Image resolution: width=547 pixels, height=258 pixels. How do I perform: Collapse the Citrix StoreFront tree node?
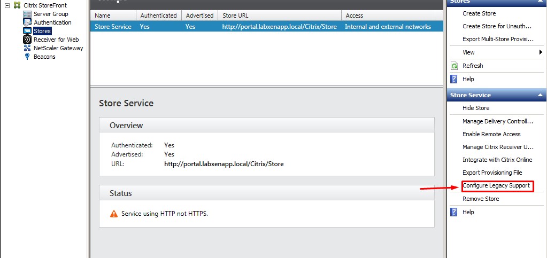(x=7, y=5)
